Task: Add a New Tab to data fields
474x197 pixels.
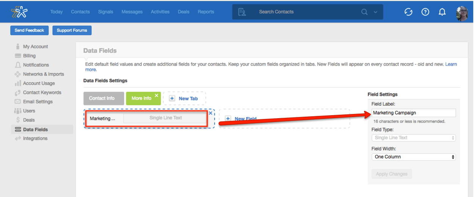Action: (x=184, y=98)
